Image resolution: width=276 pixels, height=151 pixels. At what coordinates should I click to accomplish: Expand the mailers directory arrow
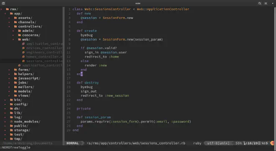9,87
